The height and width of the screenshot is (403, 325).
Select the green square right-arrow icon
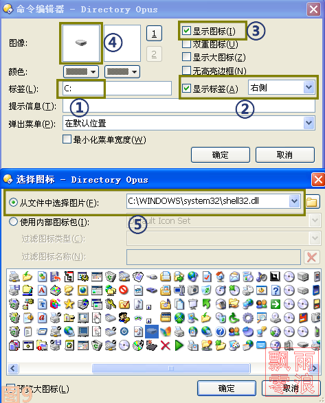tap(276, 304)
